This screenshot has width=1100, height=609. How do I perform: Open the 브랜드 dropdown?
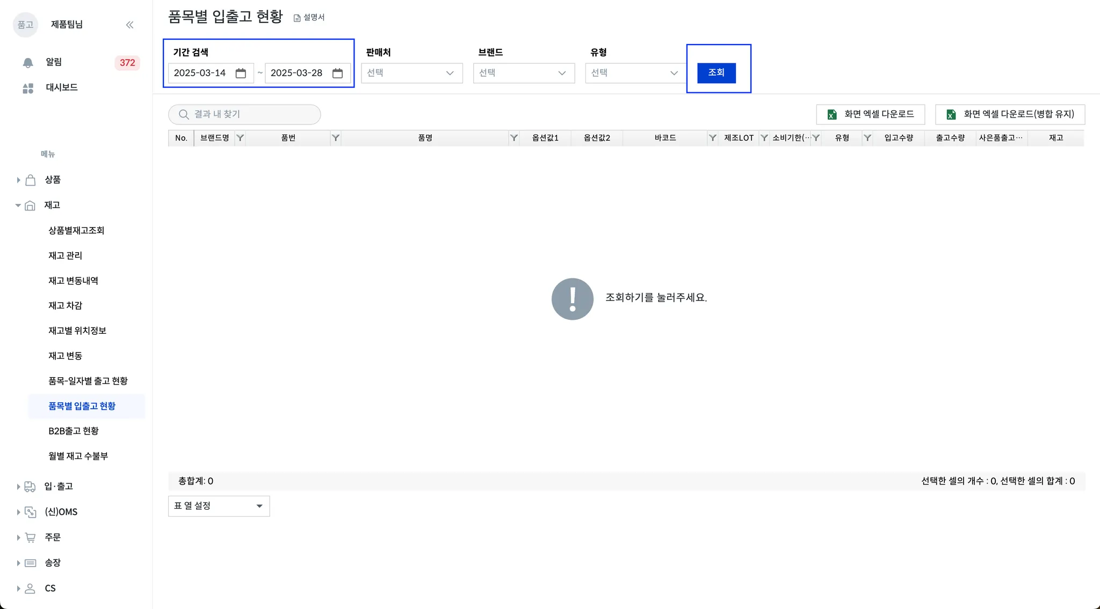[523, 73]
